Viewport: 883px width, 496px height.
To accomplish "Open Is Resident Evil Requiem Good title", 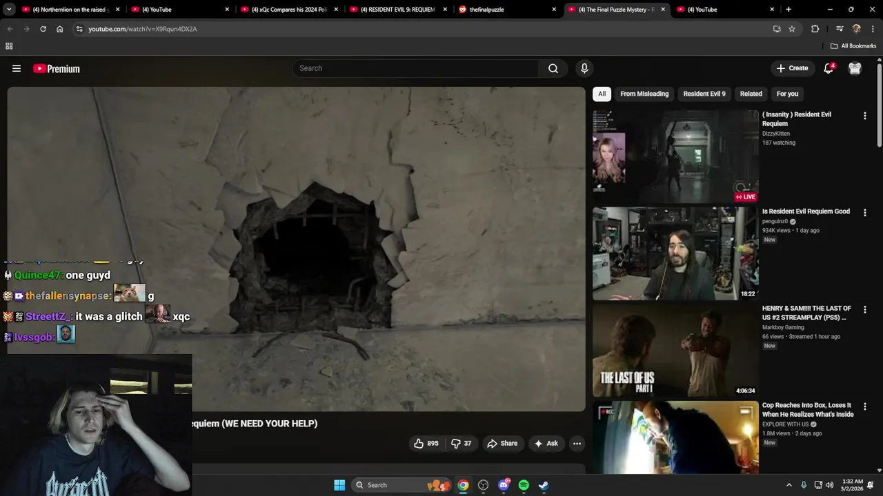I will [x=806, y=211].
